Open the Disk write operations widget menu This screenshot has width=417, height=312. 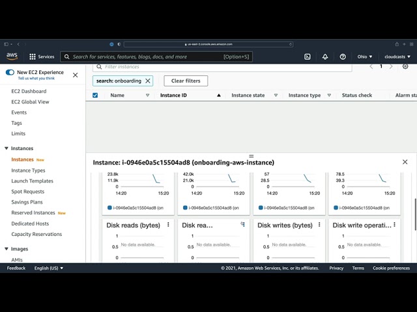394,225
